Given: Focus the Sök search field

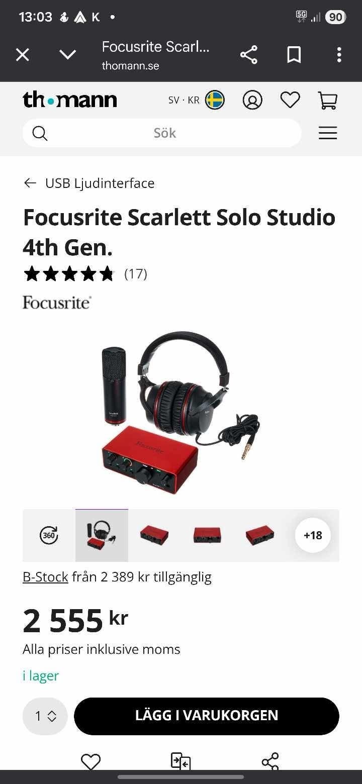Looking at the screenshot, I should pyautogui.click(x=162, y=133).
